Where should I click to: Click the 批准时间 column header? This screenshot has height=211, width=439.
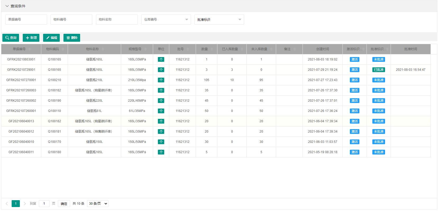click(411, 49)
